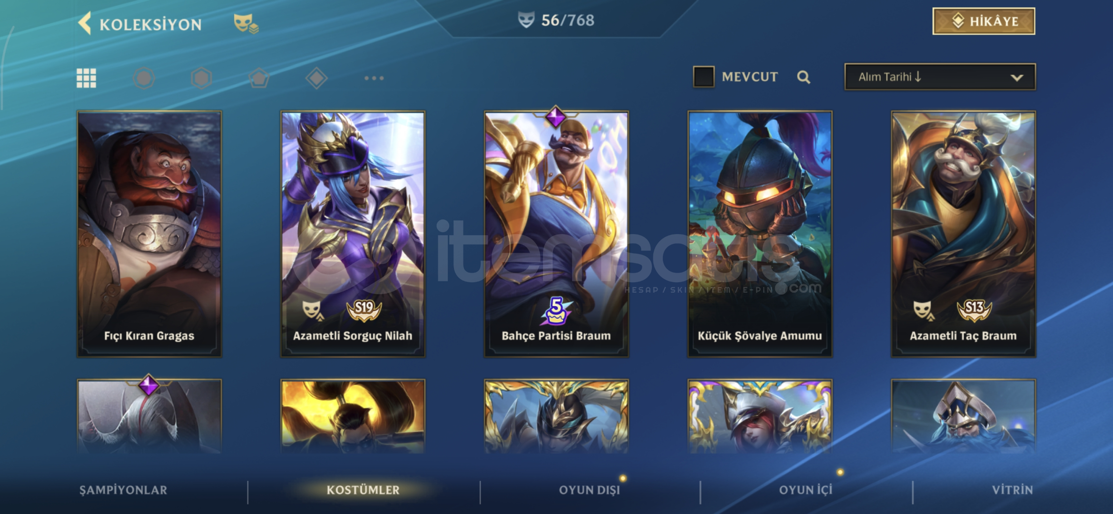Open the Oyun İçi tab
The height and width of the screenshot is (514, 1113).
(x=806, y=490)
